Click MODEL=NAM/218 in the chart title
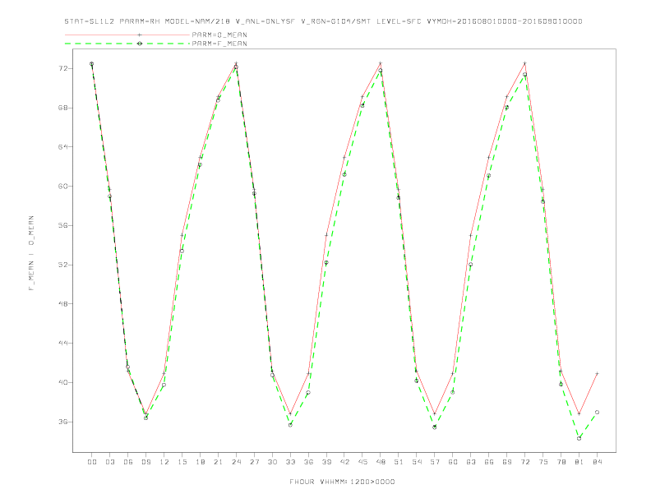The width and height of the screenshot is (651, 503). pyautogui.click(x=197, y=21)
